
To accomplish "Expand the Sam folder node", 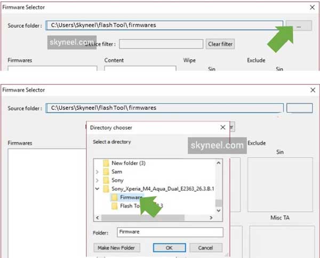I will click(98, 172).
